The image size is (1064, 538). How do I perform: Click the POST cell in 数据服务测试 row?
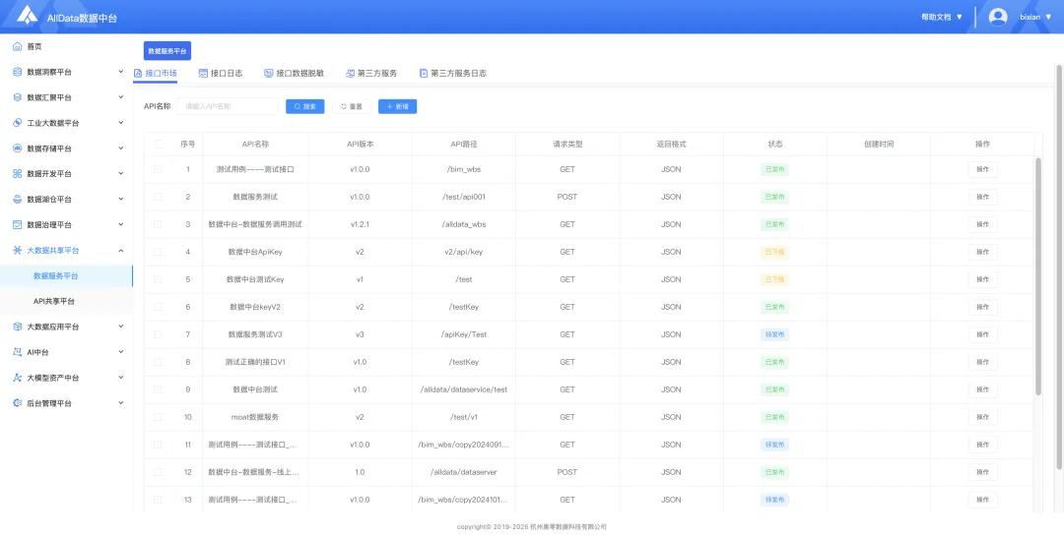click(x=567, y=197)
